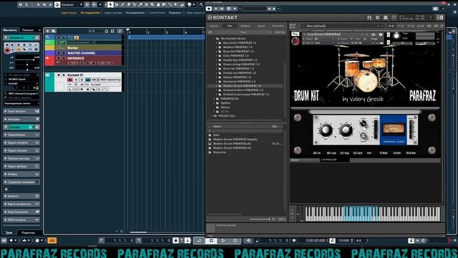Click the orange AQ button in the transport bar

coord(52,241)
